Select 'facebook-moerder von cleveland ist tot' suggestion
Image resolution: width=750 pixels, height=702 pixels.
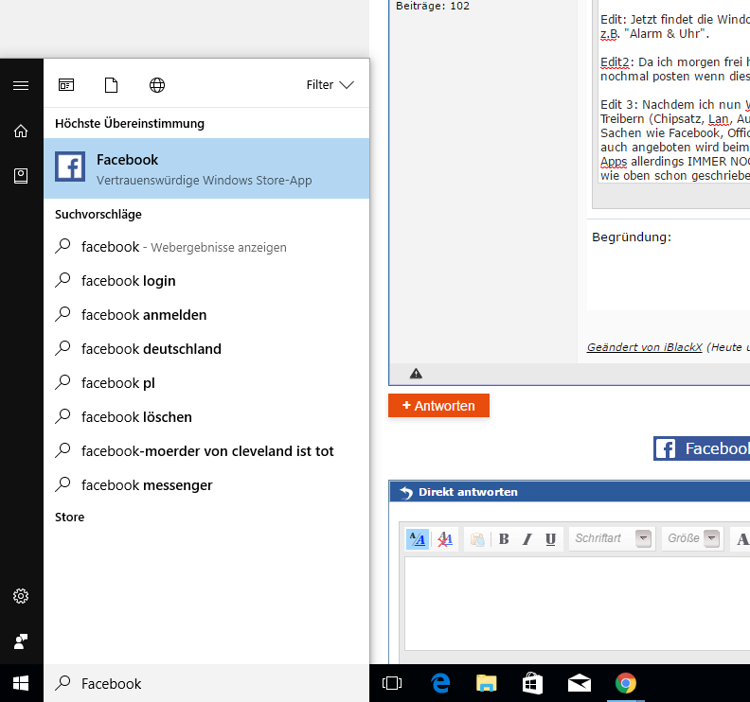pyautogui.click(x=206, y=450)
